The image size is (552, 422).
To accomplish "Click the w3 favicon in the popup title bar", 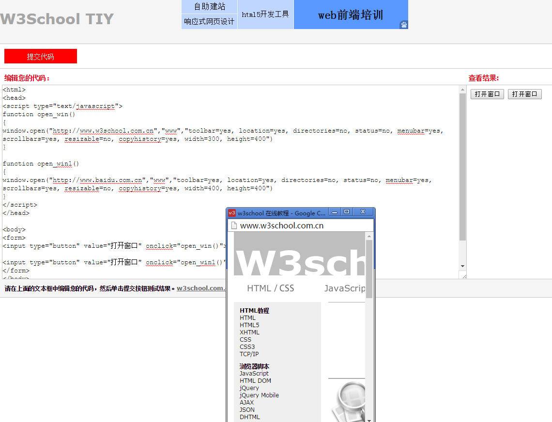I will (232, 212).
